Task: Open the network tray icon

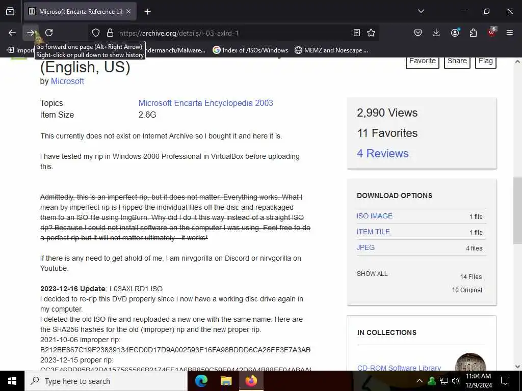Action: click(x=444, y=381)
